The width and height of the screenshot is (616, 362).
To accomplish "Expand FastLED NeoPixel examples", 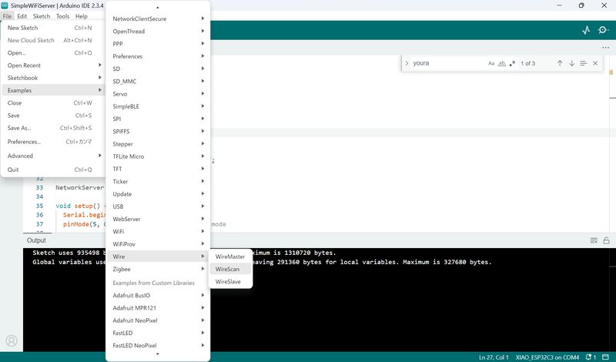I will click(x=158, y=345).
